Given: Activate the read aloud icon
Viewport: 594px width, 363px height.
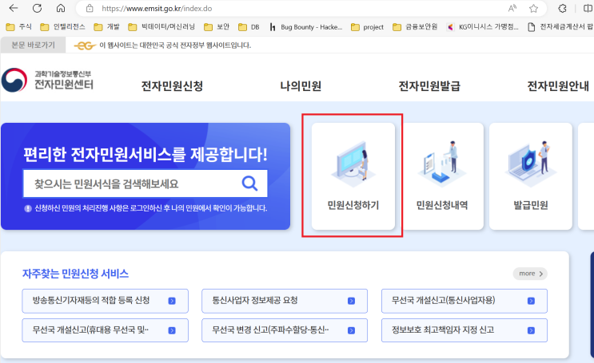Looking at the screenshot, I should pyautogui.click(x=512, y=8).
